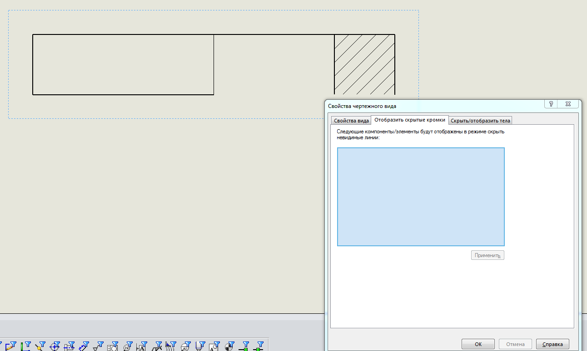This screenshot has width=587, height=351.
Task: Toggle the sketch segment filter with pencil icon
Action: (x=10, y=346)
